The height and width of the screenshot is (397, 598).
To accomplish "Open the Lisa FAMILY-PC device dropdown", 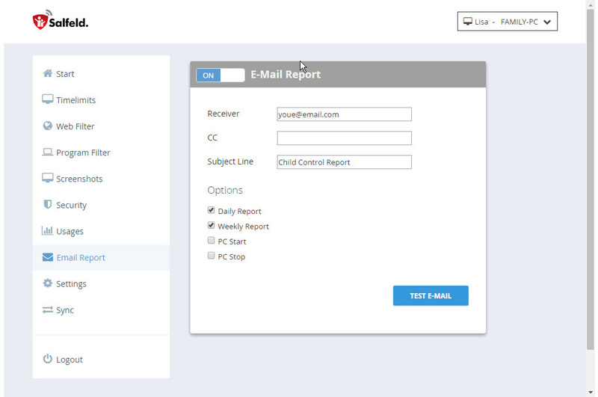I will [508, 22].
